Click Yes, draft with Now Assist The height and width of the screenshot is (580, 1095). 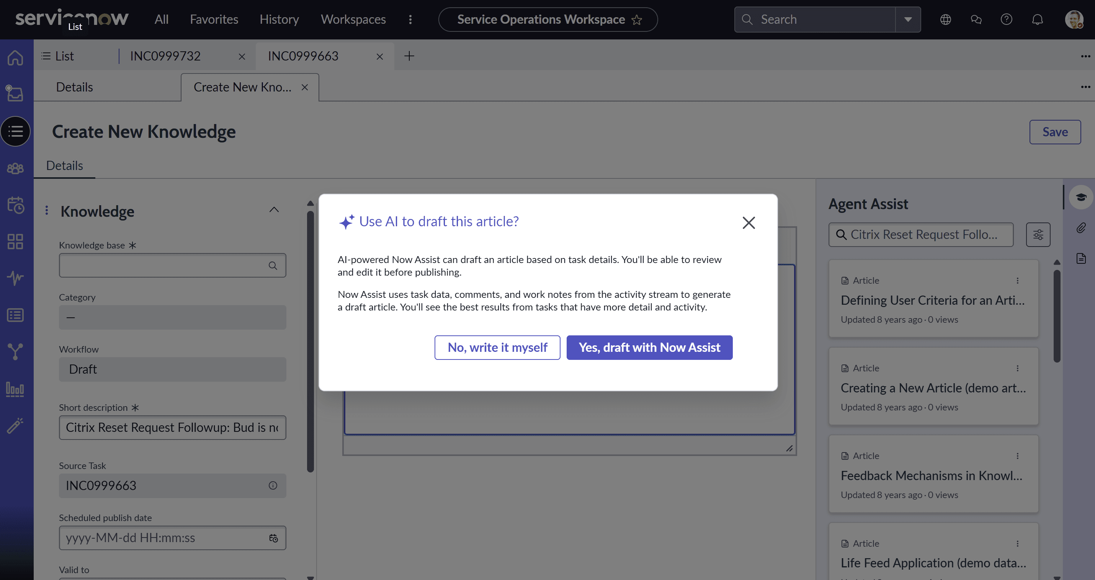click(649, 348)
